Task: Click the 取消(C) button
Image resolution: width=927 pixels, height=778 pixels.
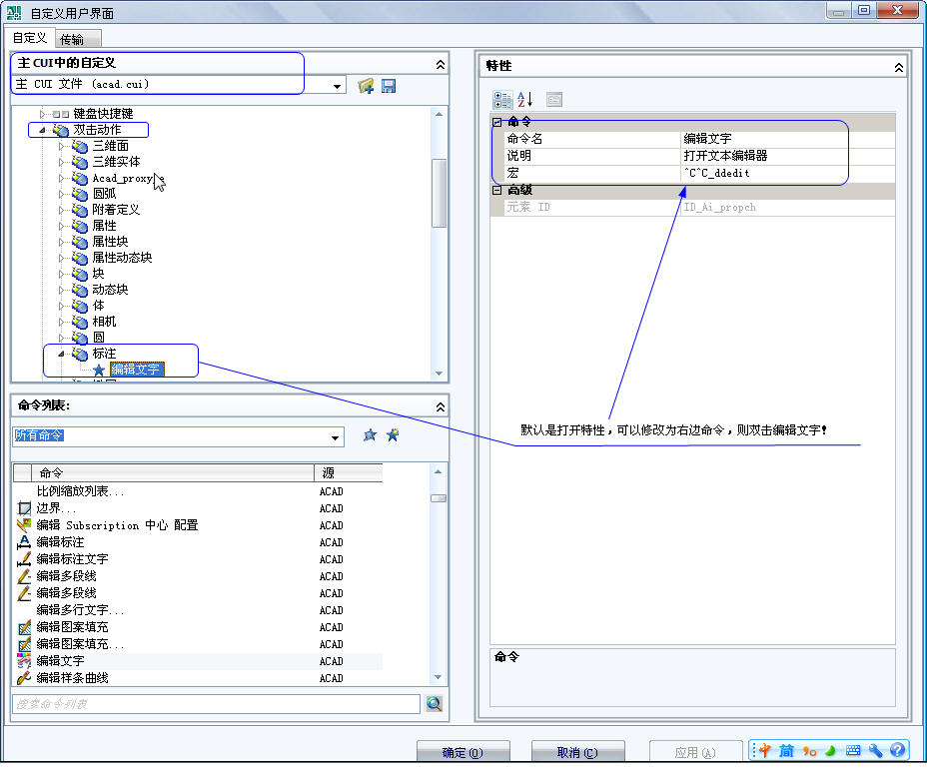Action: 577,751
